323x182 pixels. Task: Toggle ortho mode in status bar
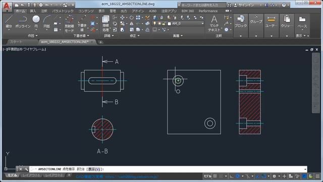point(232,176)
